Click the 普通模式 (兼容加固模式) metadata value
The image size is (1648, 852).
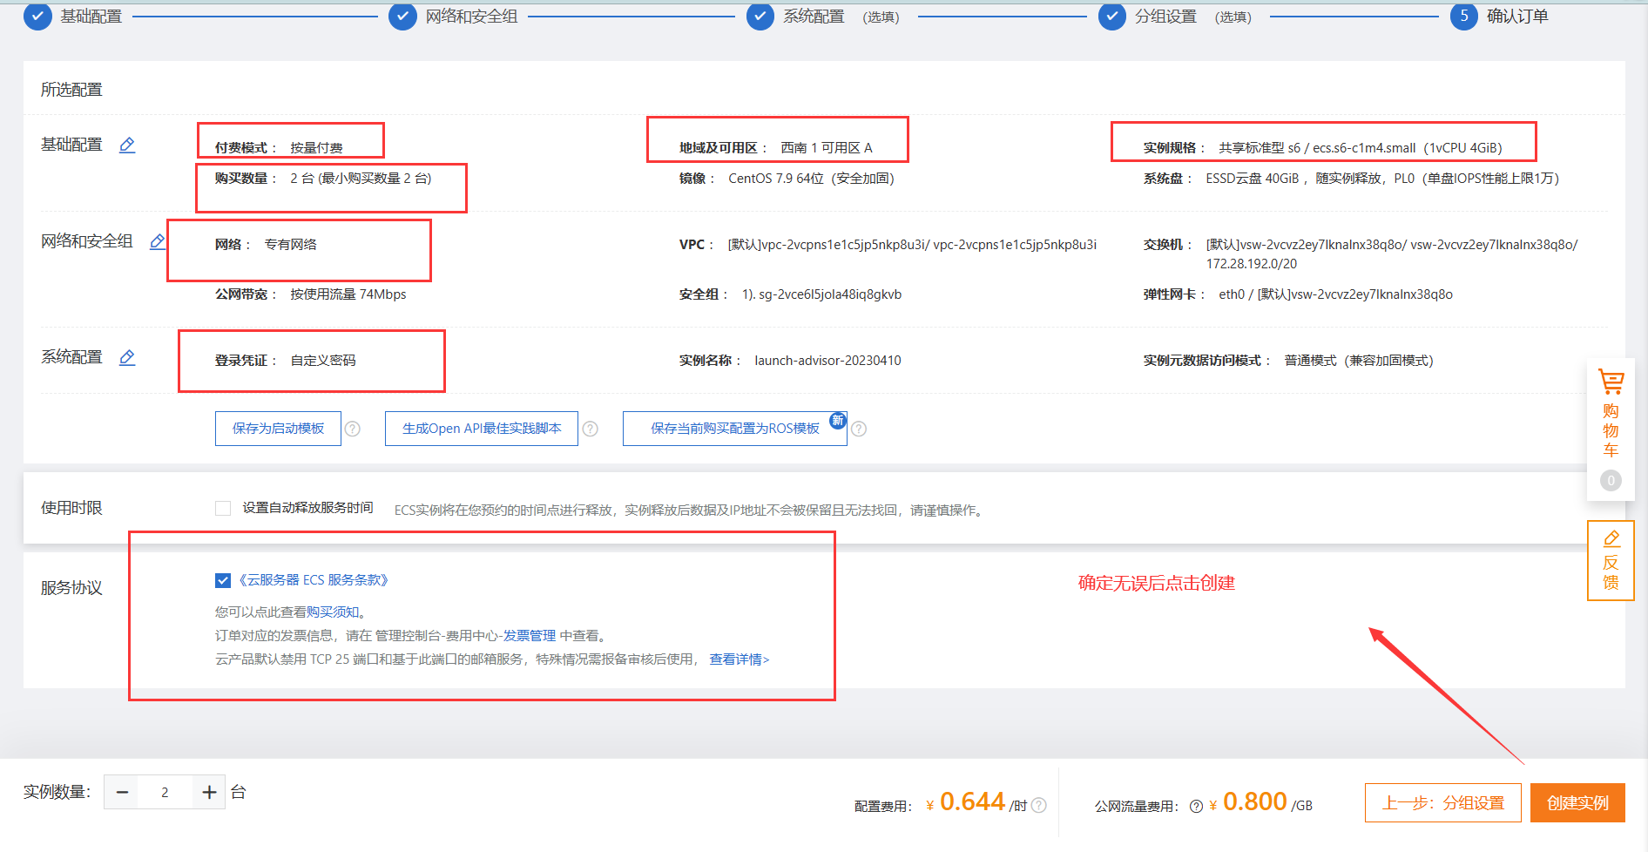(1359, 361)
